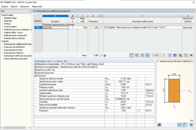Select Další parametry posouzení item

[15, 35]
